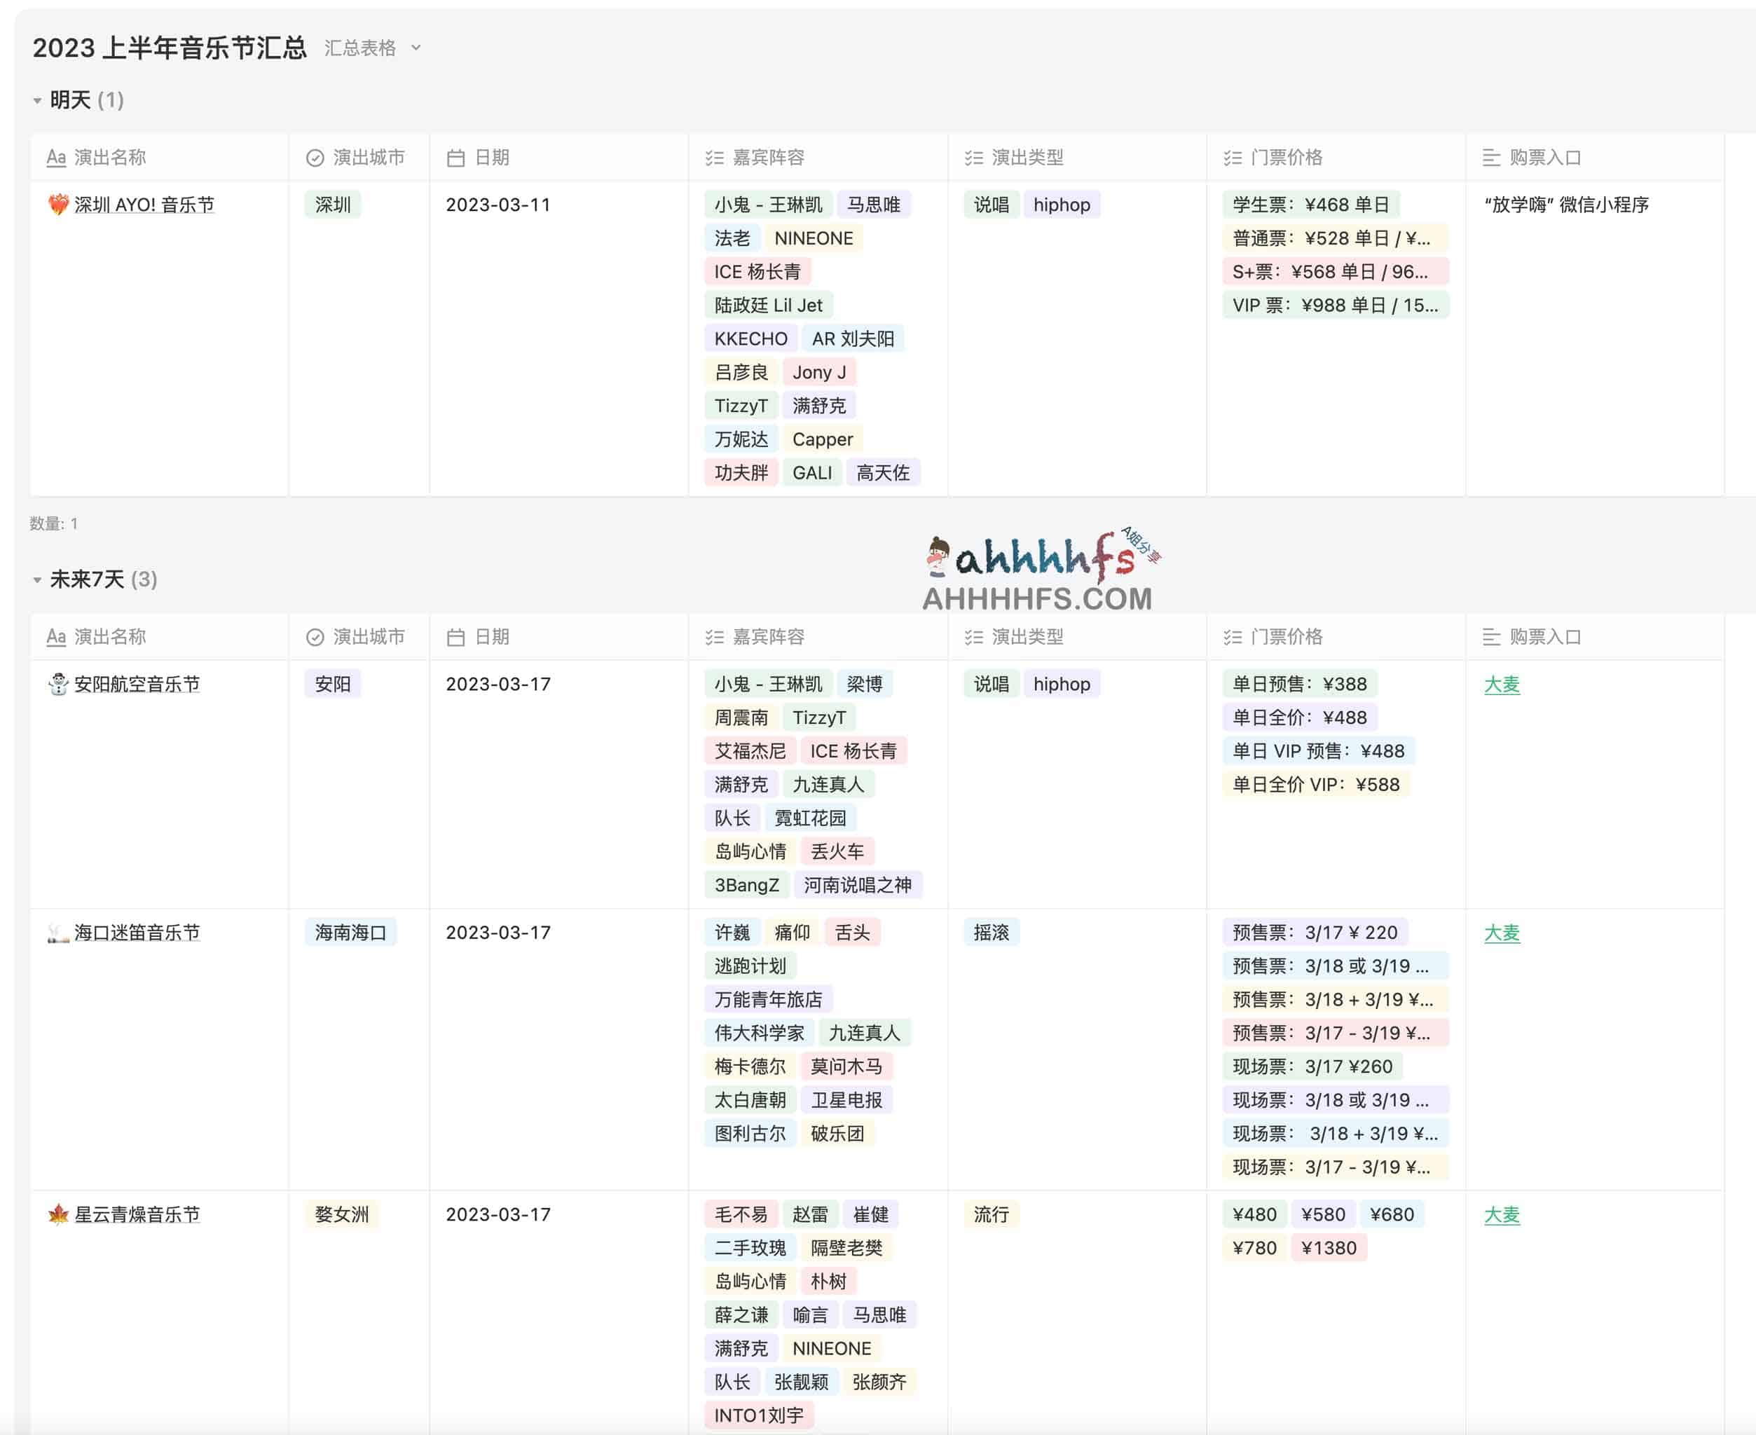Image resolution: width=1756 pixels, height=1435 pixels.
Task: Click the snowman icon beside 安阳航空音乐节
Action: pos(58,684)
